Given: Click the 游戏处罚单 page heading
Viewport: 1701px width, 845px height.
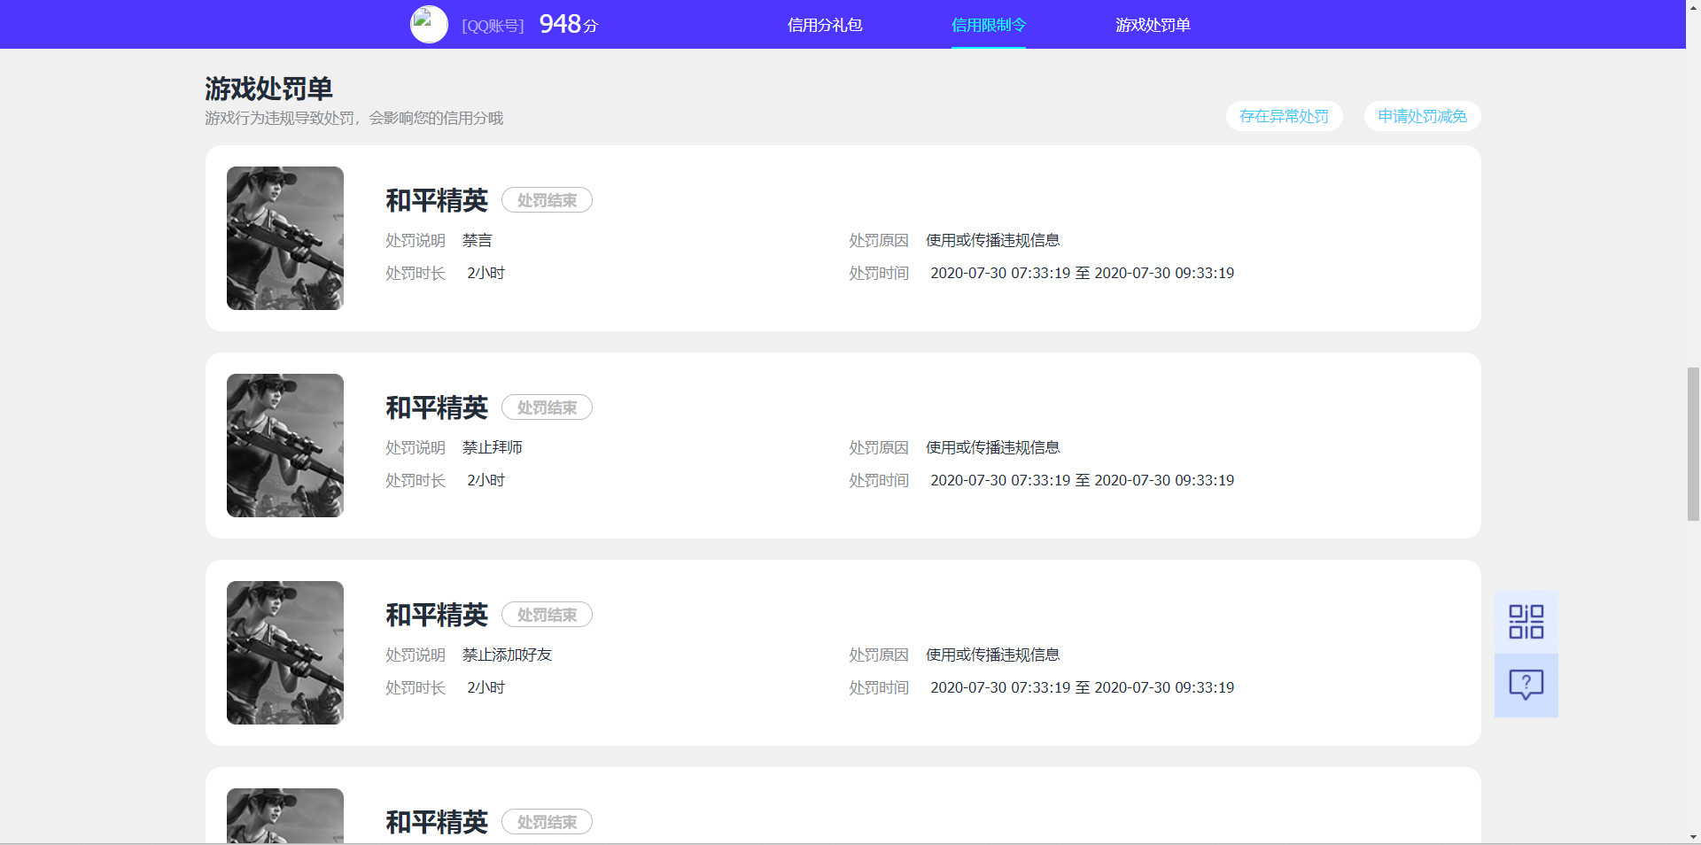Looking at the screenshot, I should [268, 89].
